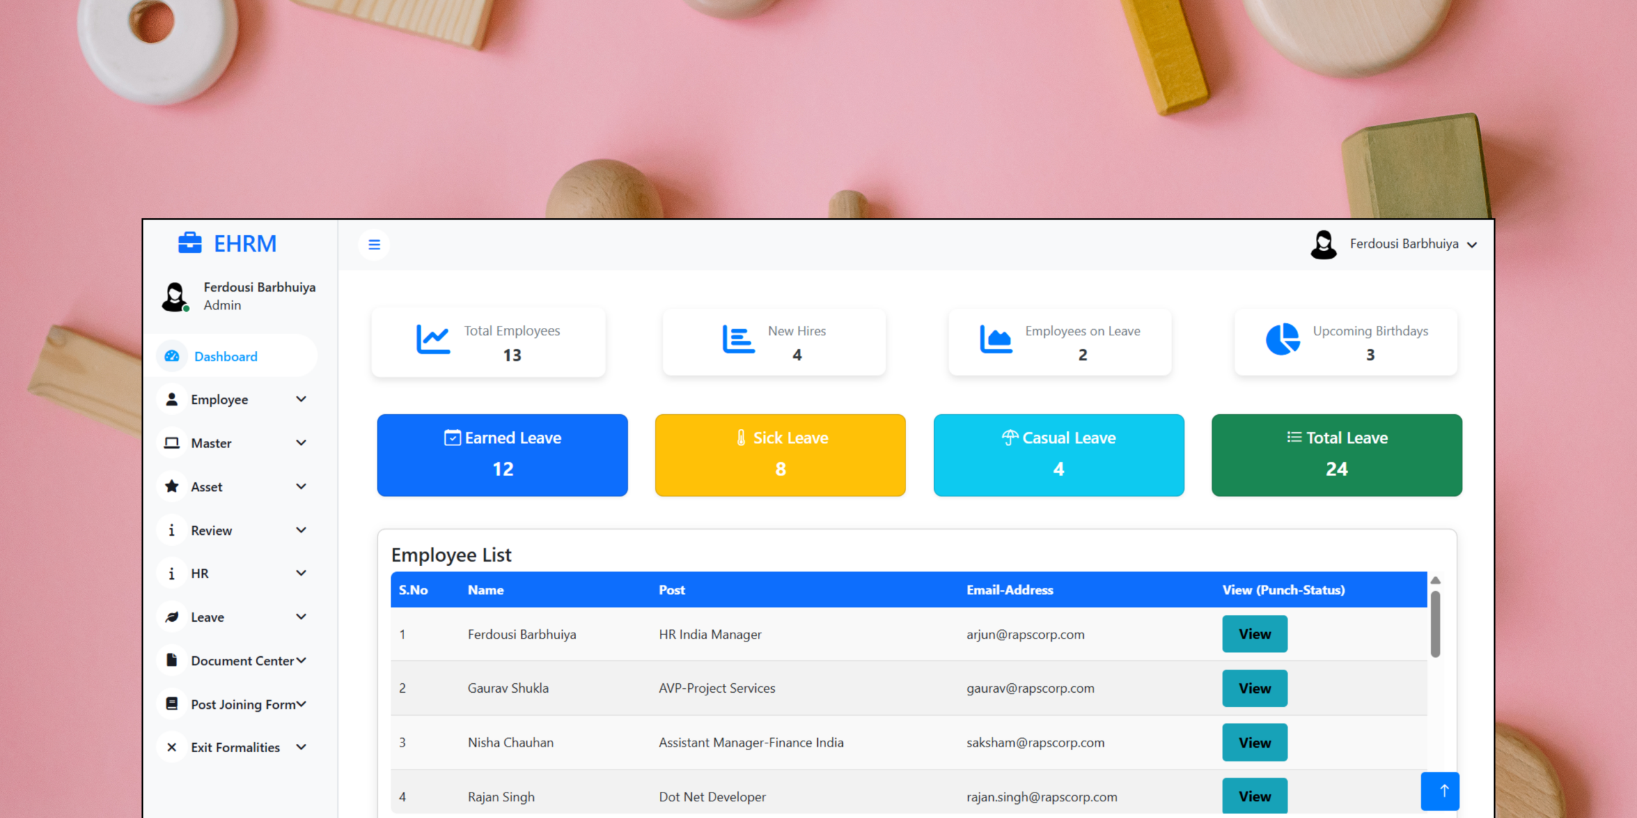Select the Exit Formalities menu label

235,747
